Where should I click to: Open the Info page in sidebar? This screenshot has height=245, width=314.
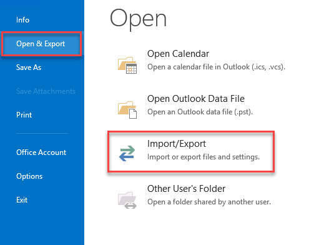(22, 20)
